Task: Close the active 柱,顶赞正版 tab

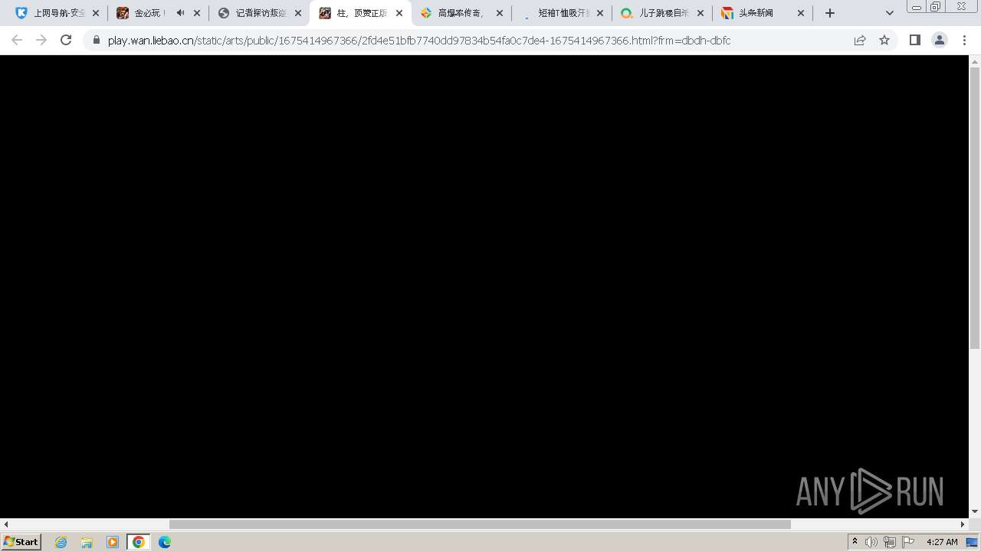Action: [399, 13]
